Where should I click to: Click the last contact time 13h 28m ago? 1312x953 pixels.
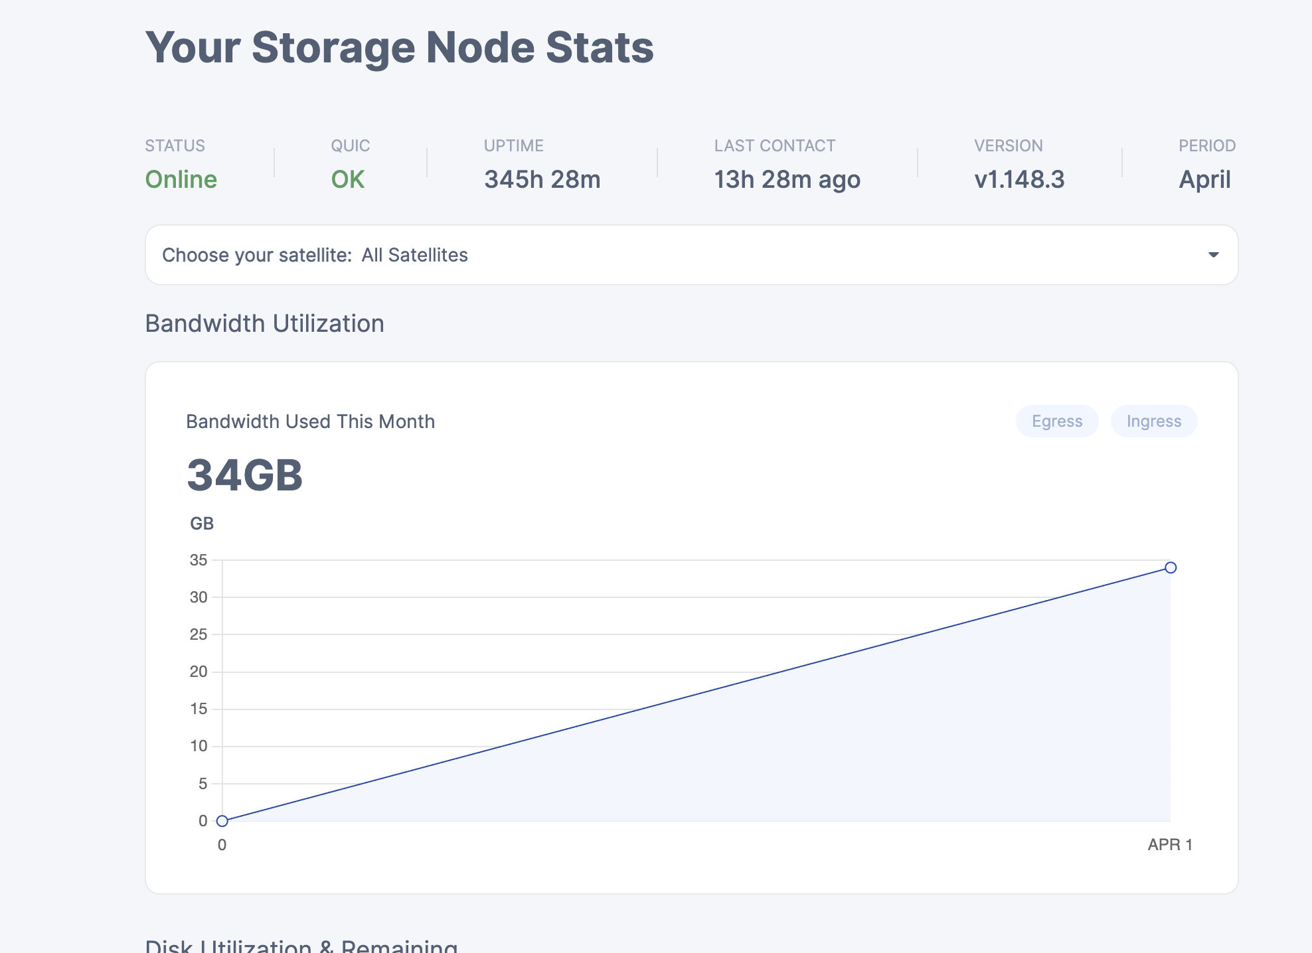tap(787, 179)
